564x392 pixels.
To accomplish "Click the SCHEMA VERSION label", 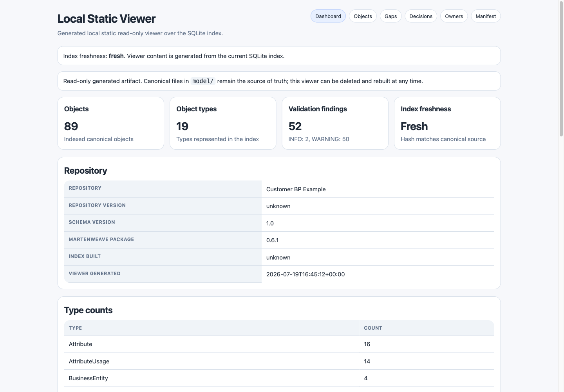I will (92, 222).
